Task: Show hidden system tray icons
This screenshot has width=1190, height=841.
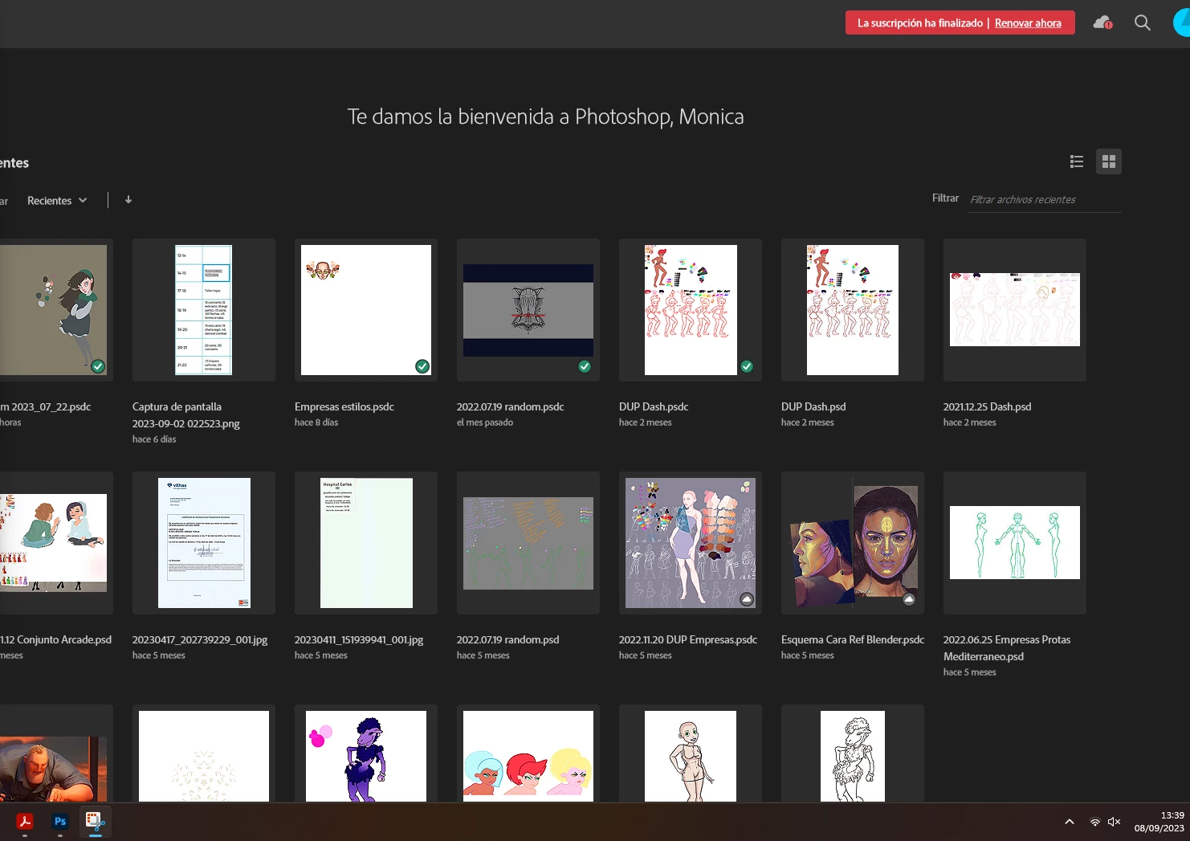Action: point(1070,822)
